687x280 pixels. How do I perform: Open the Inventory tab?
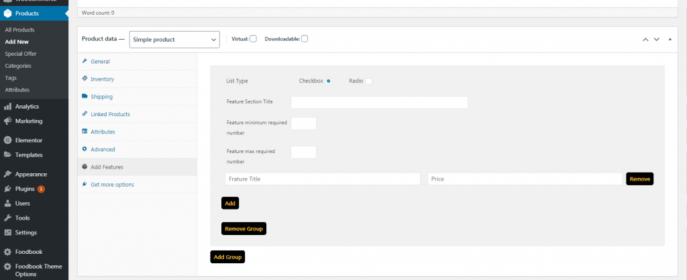tap(102, 79)
